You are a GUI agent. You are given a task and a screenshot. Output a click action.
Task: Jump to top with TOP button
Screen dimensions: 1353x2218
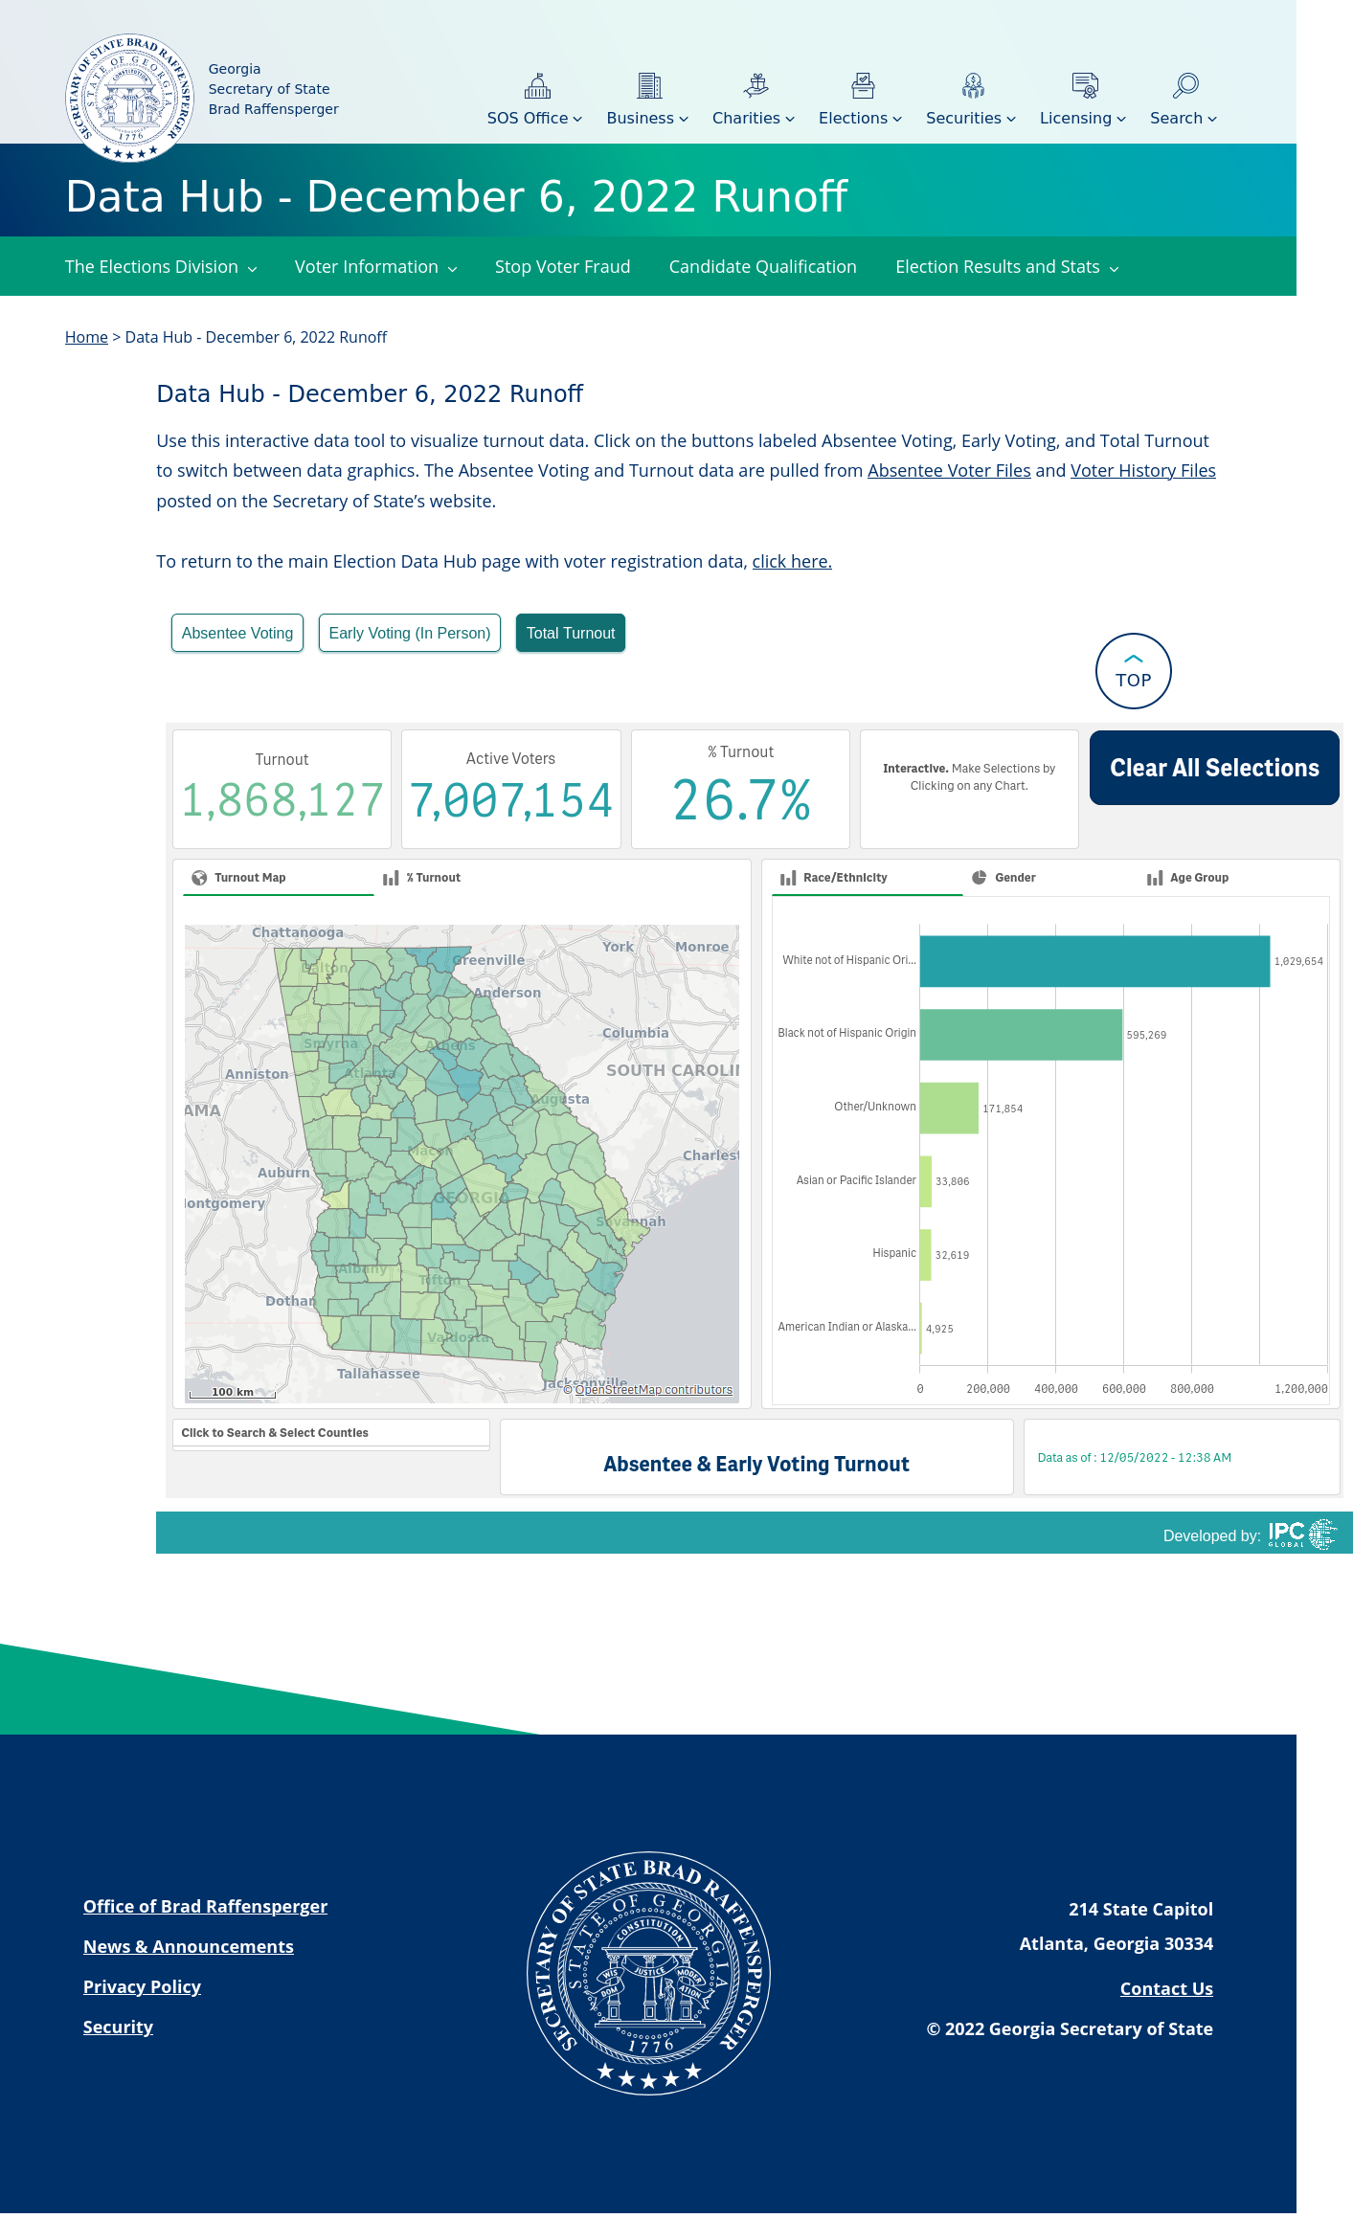(1134, 671)
